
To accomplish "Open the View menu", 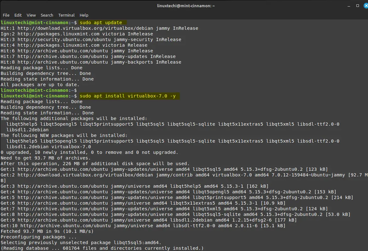I will coord(31,15).
